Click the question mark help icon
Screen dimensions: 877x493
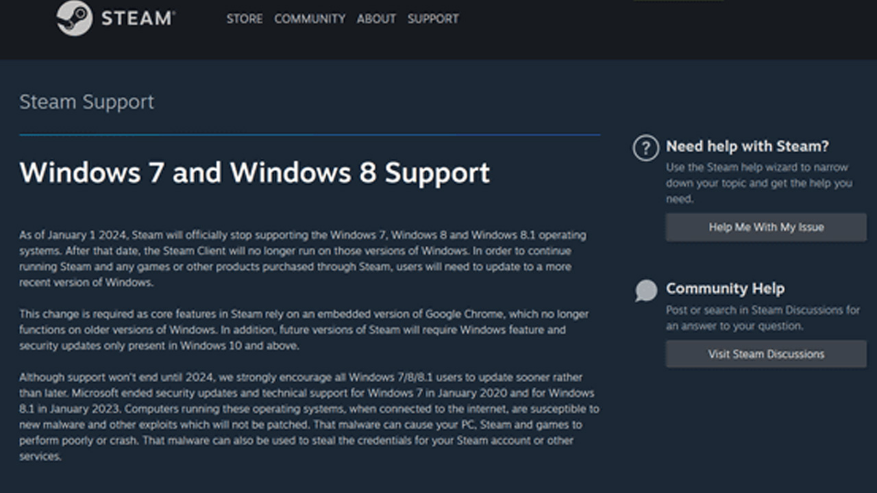coord(645,148)
